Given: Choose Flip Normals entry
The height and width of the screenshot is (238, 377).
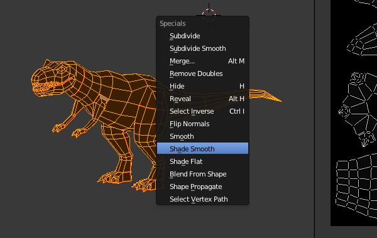Looking at the screenshot, I should pyautogui.click(x=202, y=124).
